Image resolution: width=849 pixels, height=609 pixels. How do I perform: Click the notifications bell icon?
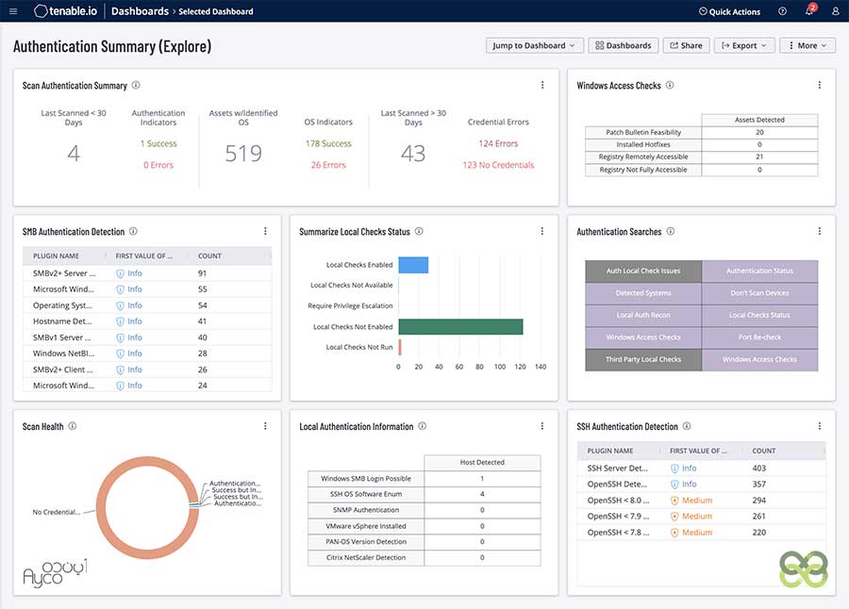click(808, 11)
